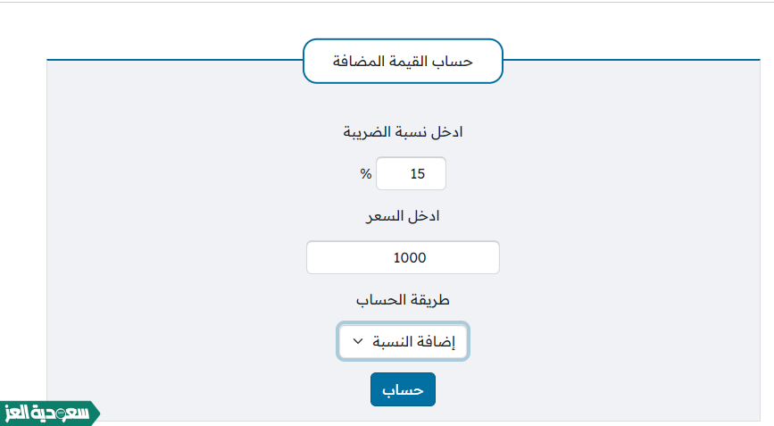Click the left edge of price field
Image resolution: width=774 pixels, height=426 pixels.
(x=312, y=258)
